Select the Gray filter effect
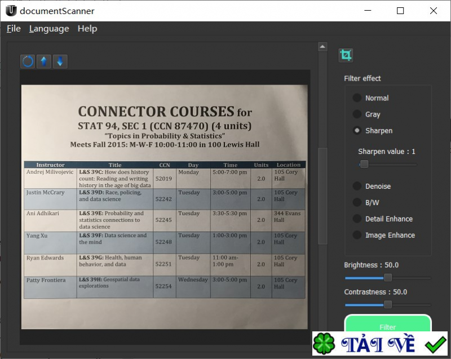This screenshot has height=359, width=451. pos(357,114)
